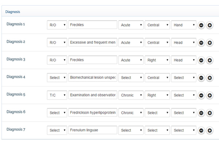Add a row after Diagnosis 1 with plus icon
Viewport: 219px width, 146px height.
[x=210, y=25]
